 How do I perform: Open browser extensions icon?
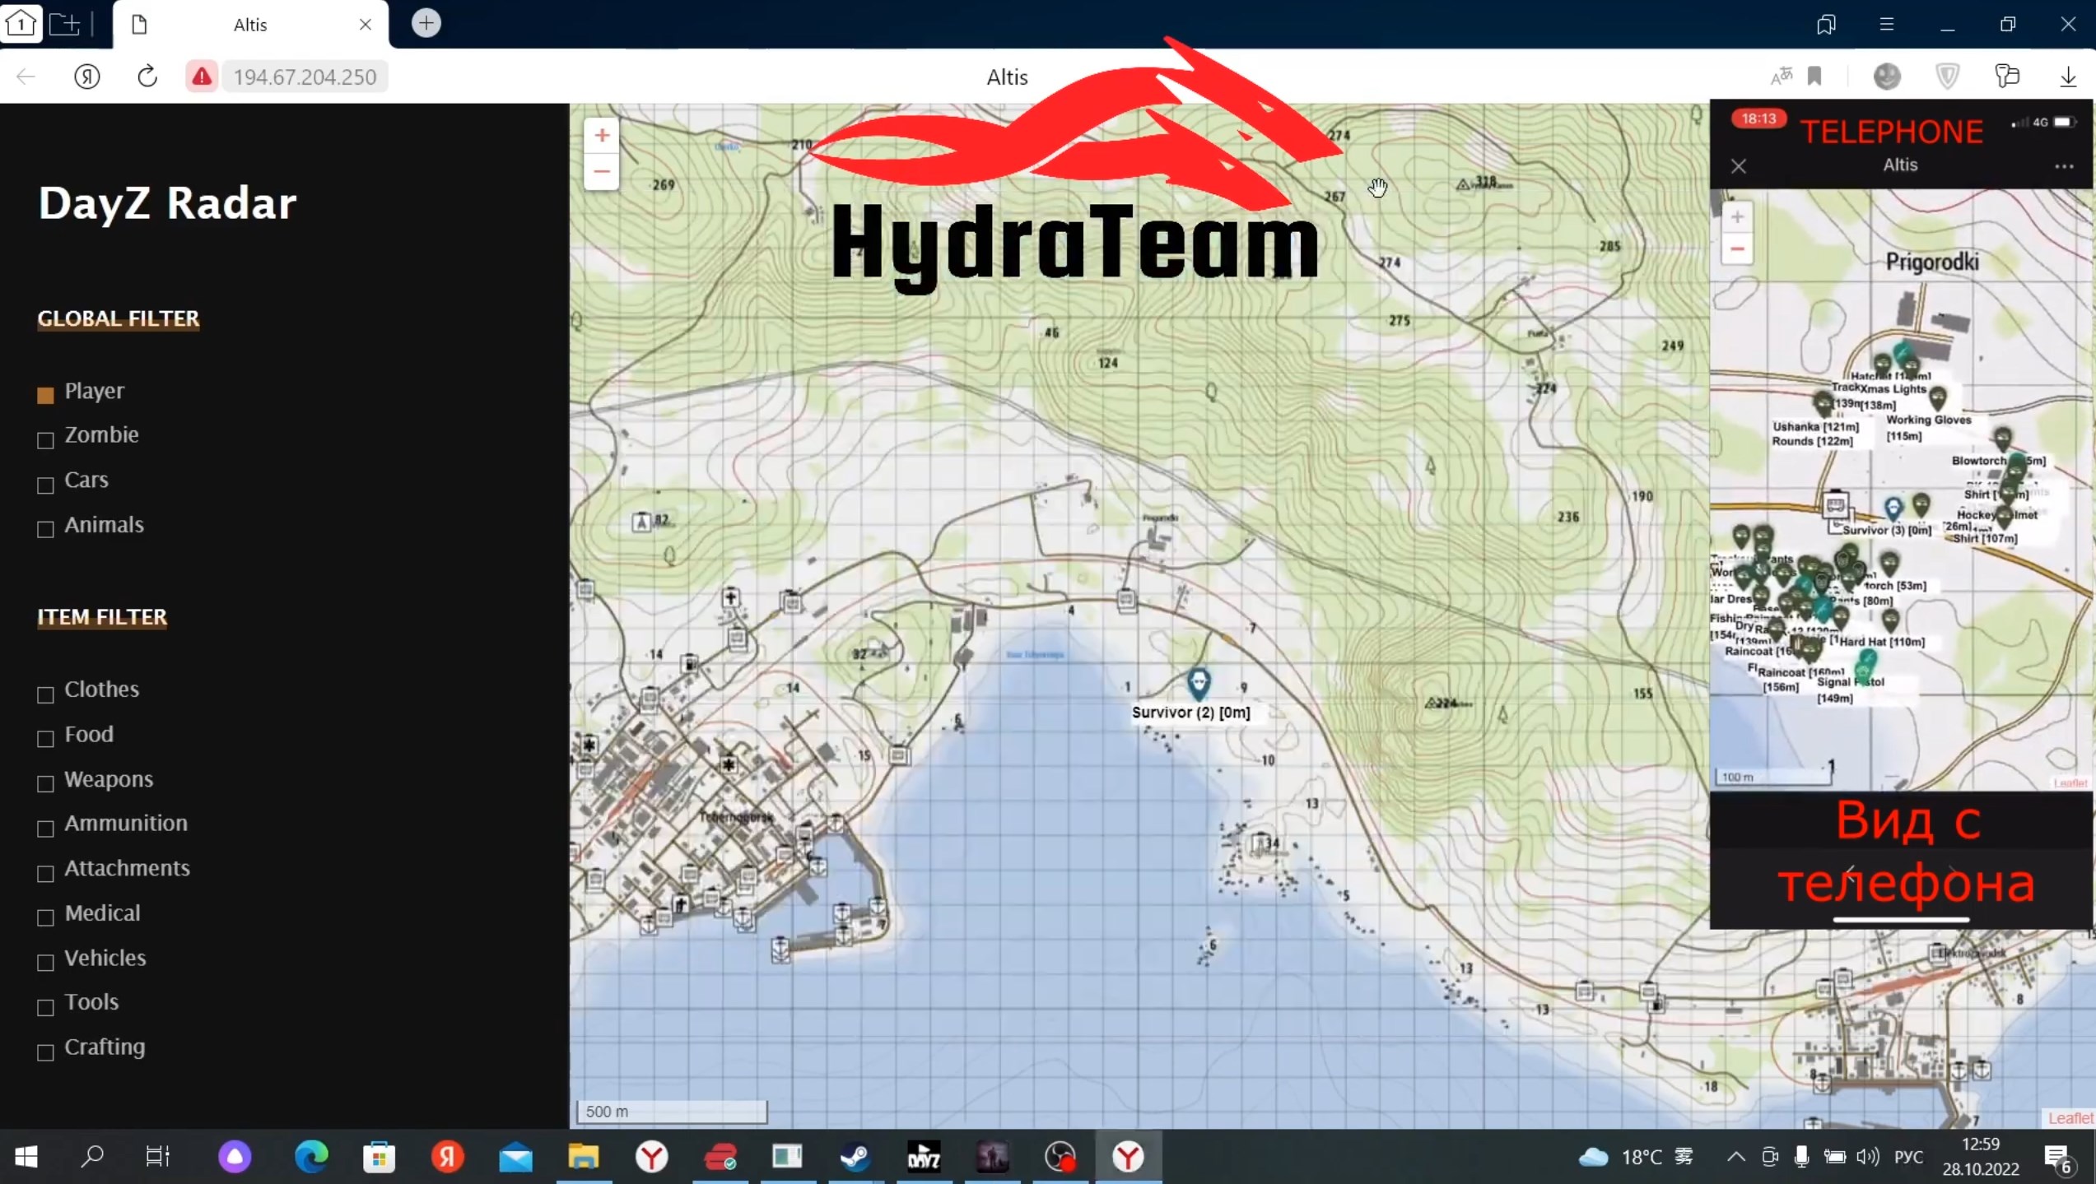2007,77
